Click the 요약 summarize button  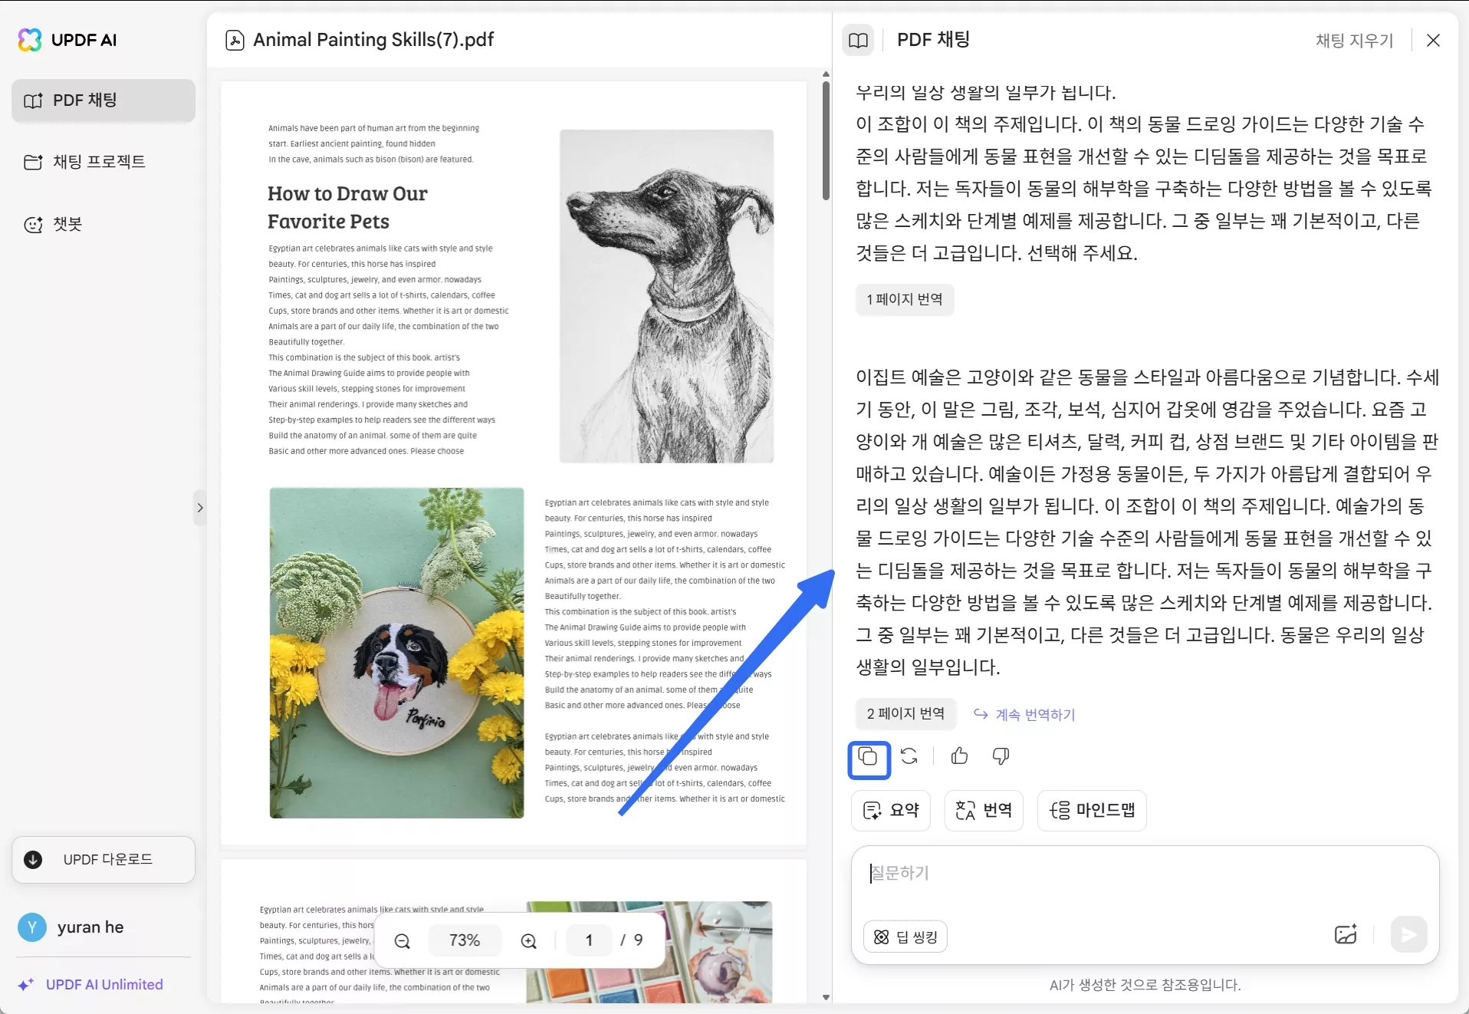[x=891, y=811]
